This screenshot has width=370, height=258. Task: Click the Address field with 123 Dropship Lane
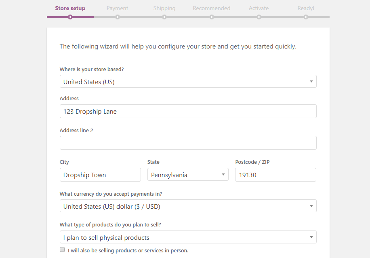[x=188, y=112]
